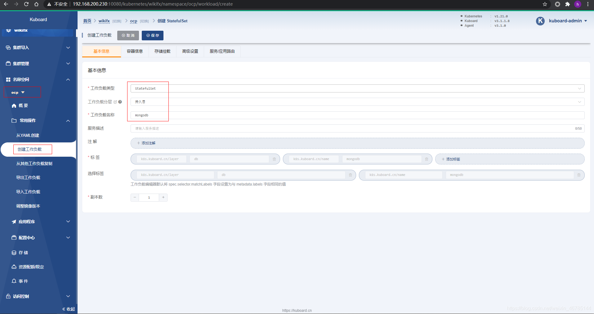Click the 保存 save button
Image resolution: width=594 pixels, height=314 pixels.
pos(153,35)
